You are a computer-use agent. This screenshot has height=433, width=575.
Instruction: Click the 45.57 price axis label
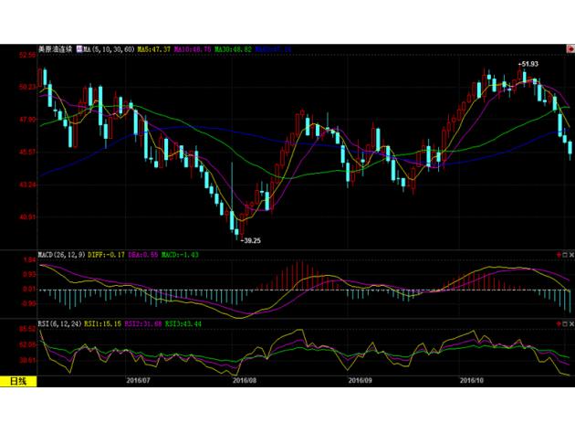tap(27, 152)
